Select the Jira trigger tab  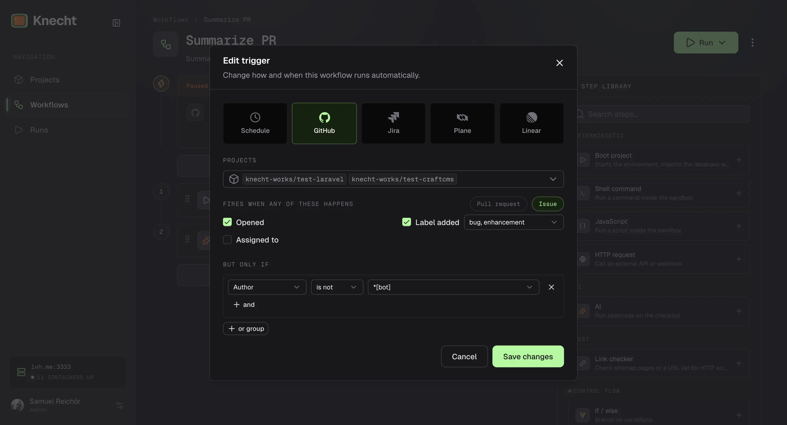pyautogui.click(x=393, y=123)
